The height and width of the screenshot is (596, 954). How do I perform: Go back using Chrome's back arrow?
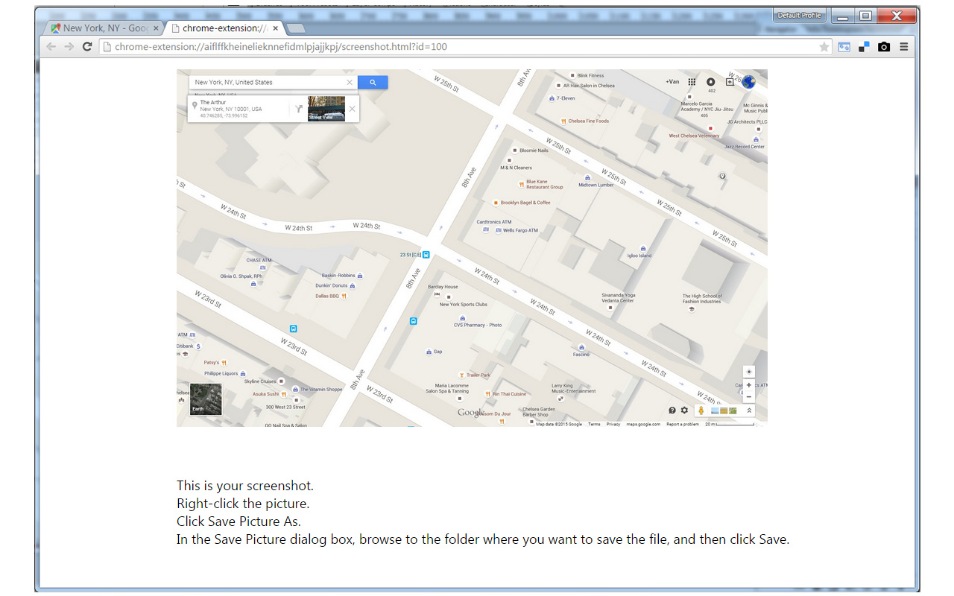[51, 47]
